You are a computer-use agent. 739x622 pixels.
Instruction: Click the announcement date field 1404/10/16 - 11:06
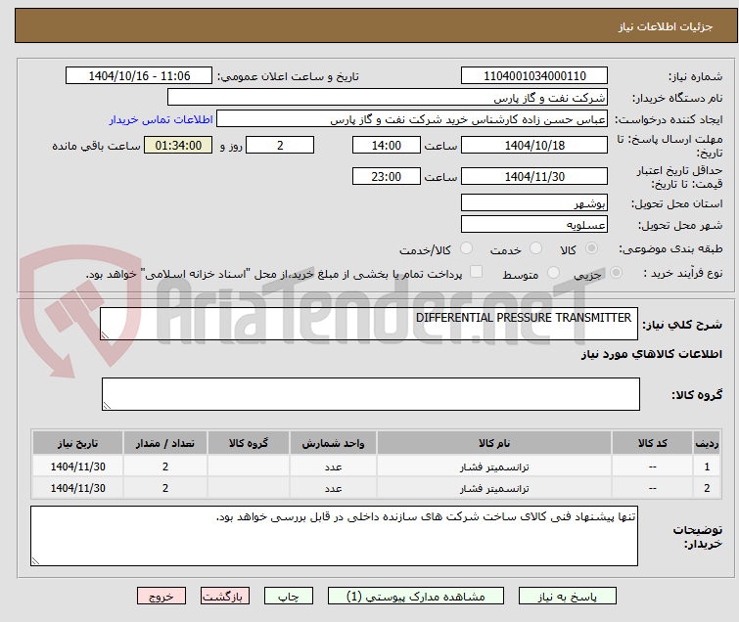click(139, 76)
